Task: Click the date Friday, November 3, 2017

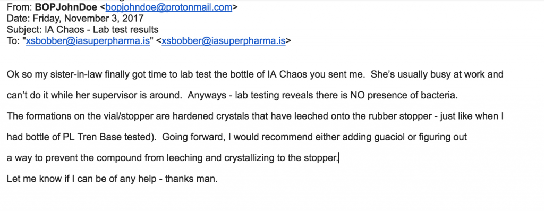Action: [88, 19]
